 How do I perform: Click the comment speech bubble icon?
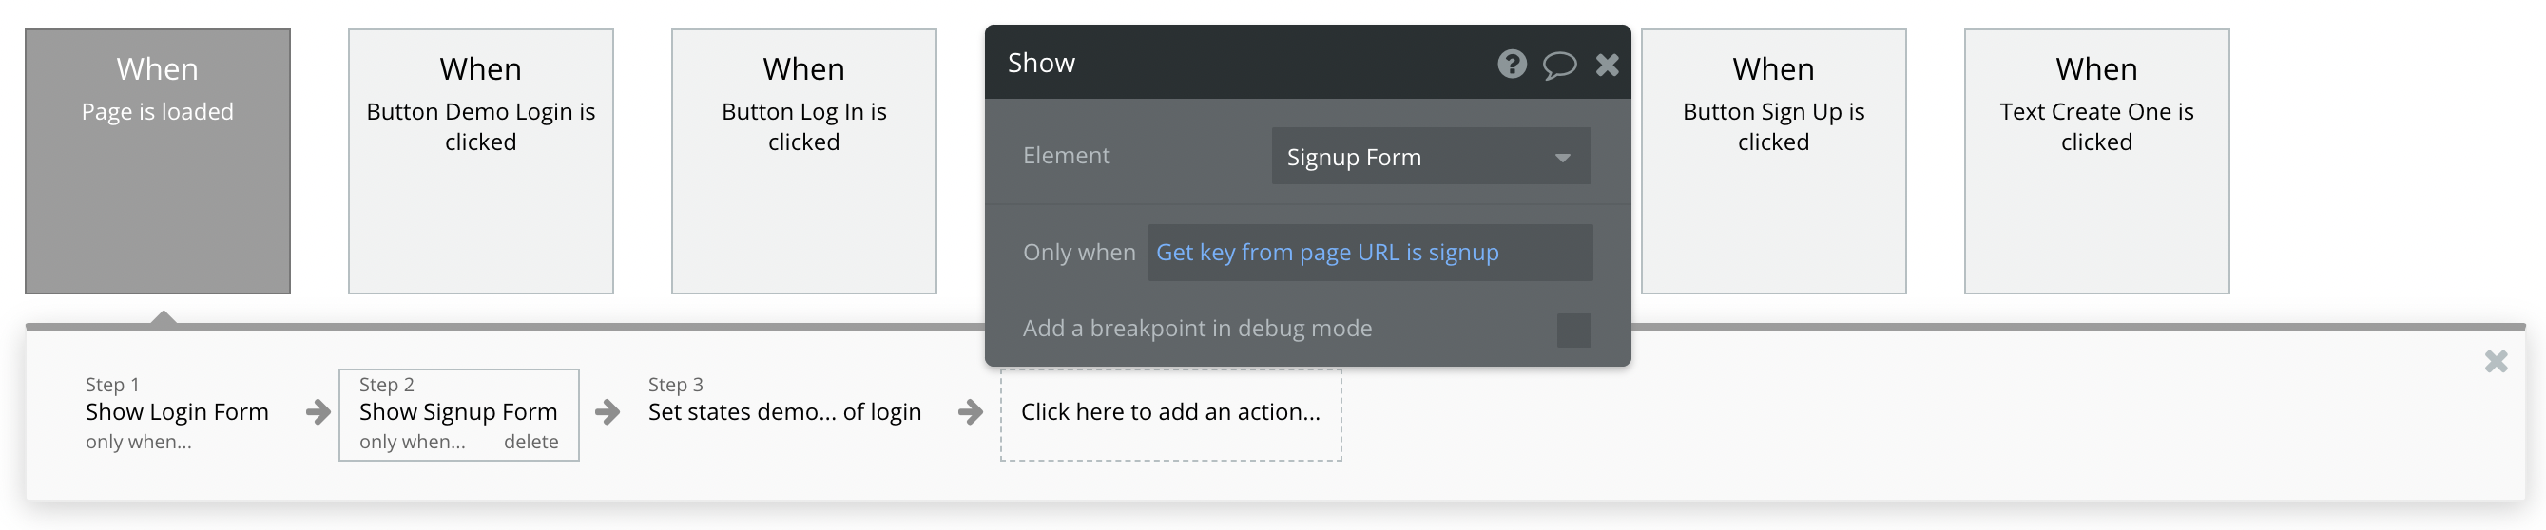pyautogui.click(x=1558, y=66)
